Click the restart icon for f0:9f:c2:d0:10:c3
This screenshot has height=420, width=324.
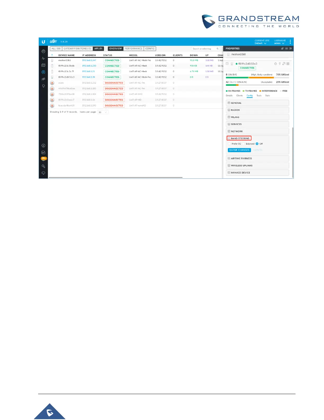(x=276, y=64)
